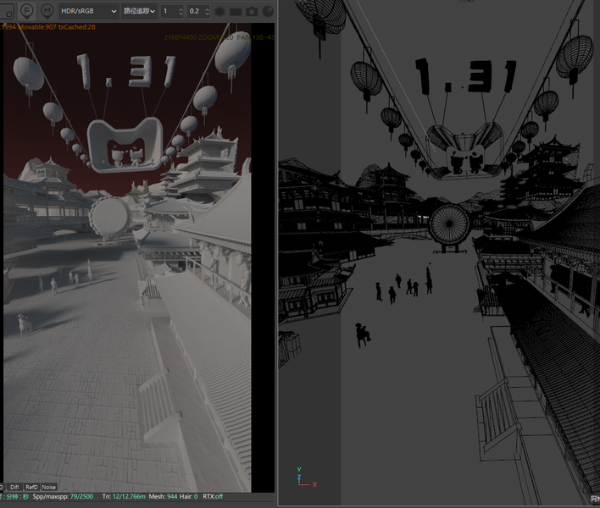Switch to the Difl render pass tab
The image size is (600, 508).
pyautogui.click(x=14, y=487)
